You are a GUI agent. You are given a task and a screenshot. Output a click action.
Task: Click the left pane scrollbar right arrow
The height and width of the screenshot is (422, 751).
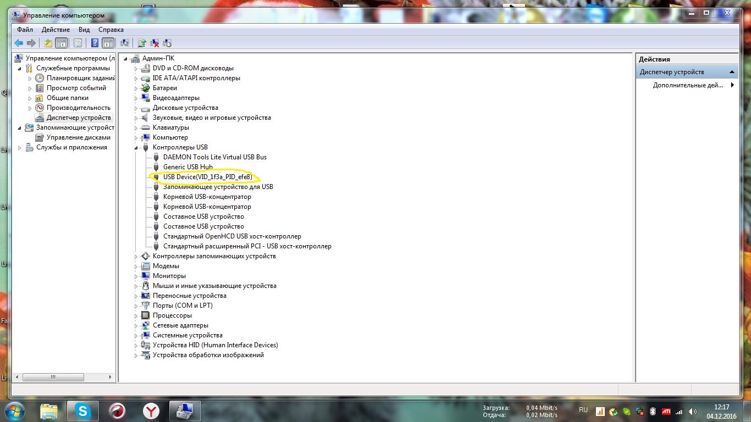pos(110,377)
